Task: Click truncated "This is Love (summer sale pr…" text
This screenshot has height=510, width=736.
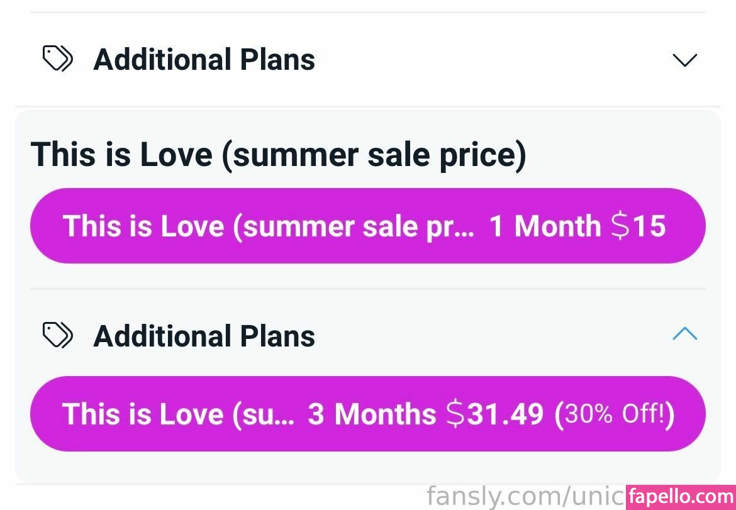Action: coord(269,226)
